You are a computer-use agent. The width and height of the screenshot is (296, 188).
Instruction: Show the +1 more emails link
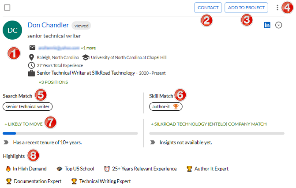coord(88,48)
